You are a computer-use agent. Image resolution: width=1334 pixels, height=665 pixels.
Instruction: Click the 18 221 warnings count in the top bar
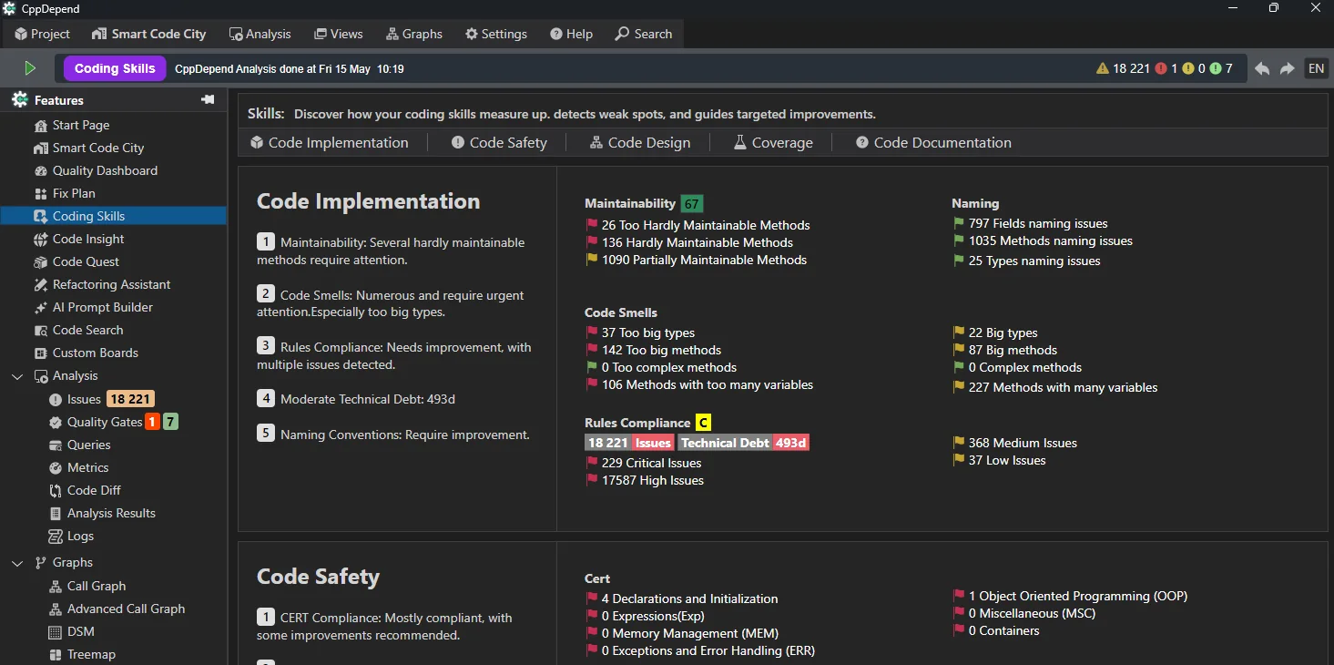[1124, 68]
